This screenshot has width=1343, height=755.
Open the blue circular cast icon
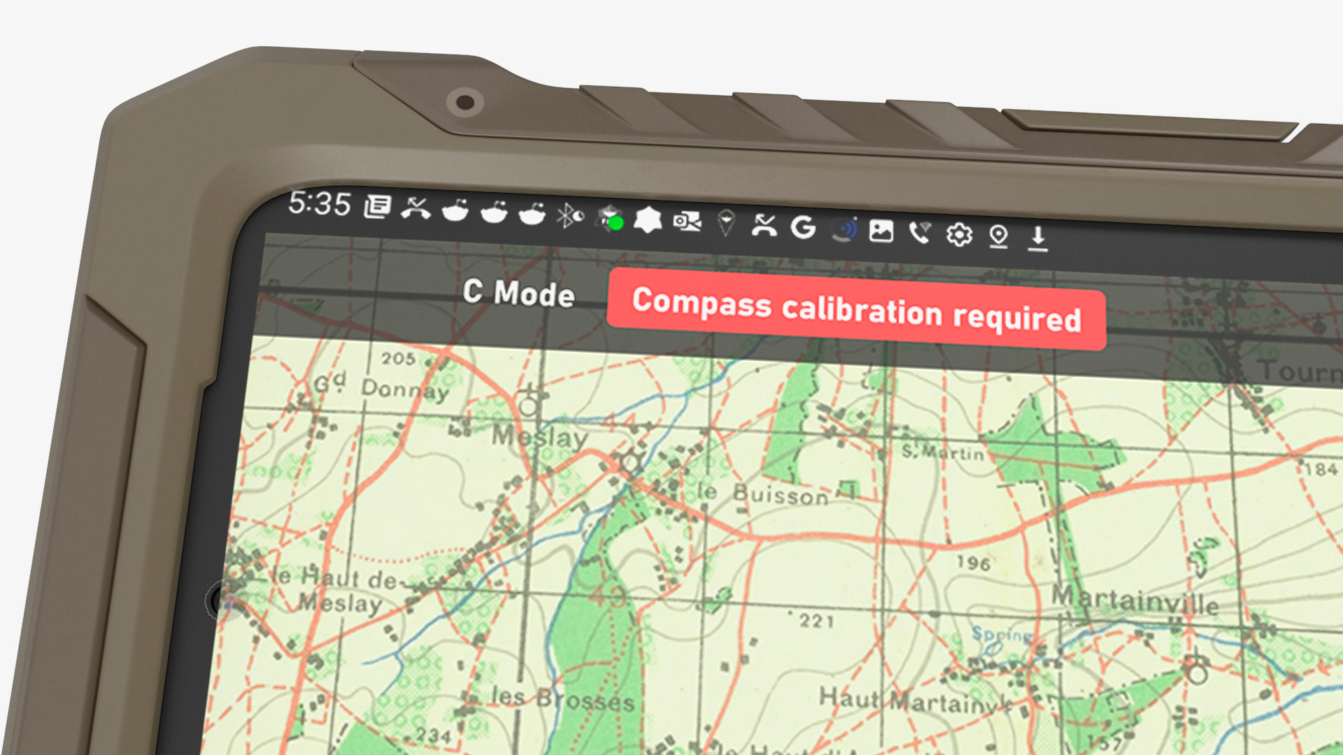pos(844,229)
